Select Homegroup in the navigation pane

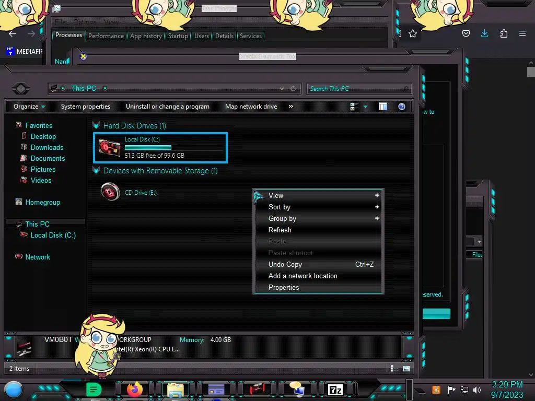tap(43, 202)
